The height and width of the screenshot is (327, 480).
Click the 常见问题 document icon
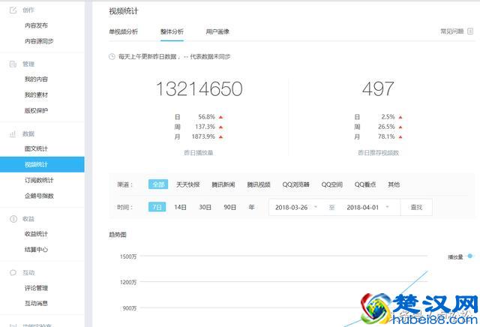click(470, 31)
